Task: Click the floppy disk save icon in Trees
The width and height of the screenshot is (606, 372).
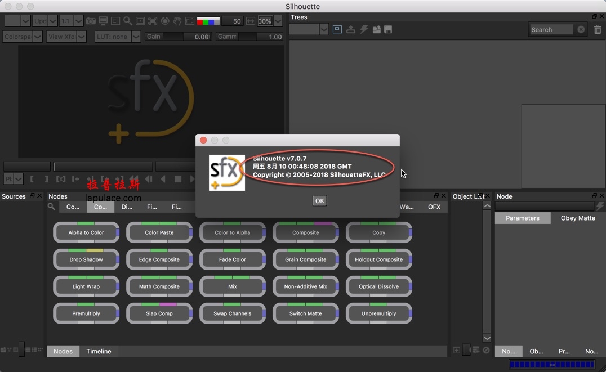Action: pyautogui.click(x=388, y=29)
